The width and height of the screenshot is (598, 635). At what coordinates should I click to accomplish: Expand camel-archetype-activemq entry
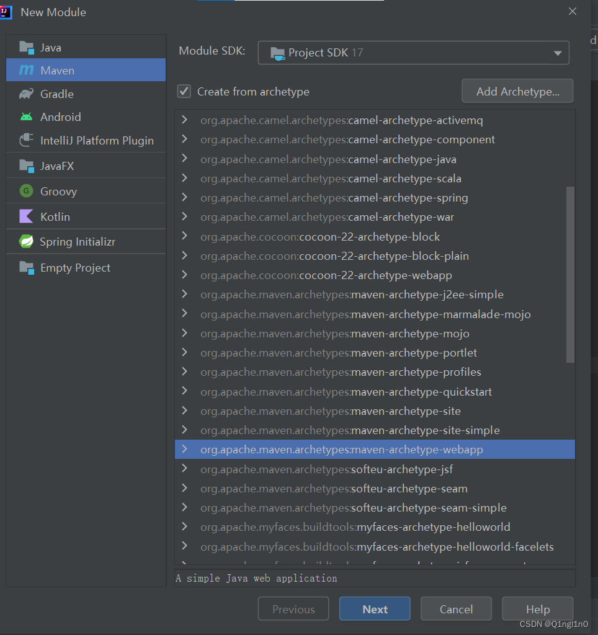click(x=185, y=120)
